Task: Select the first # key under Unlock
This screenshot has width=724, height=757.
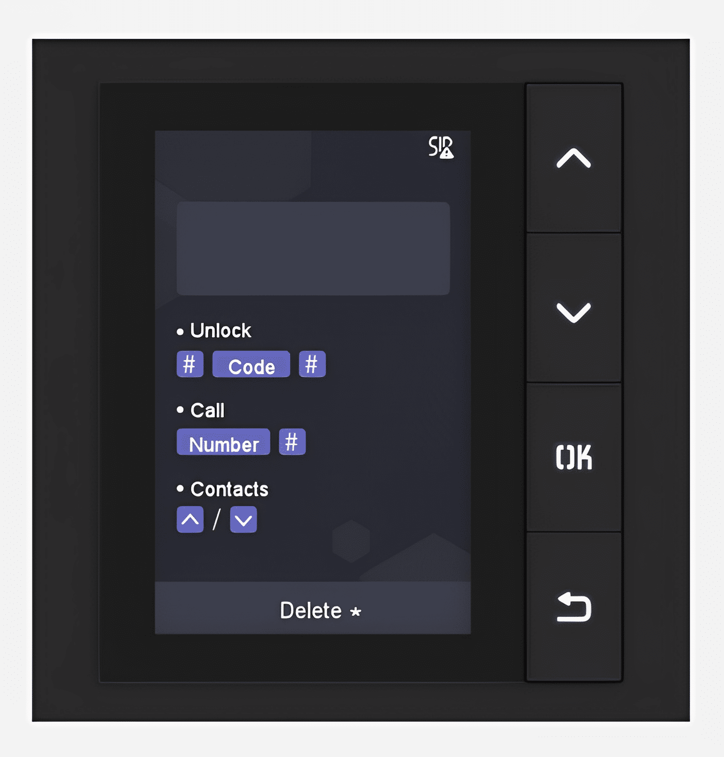Action: [x=190, y=364]
